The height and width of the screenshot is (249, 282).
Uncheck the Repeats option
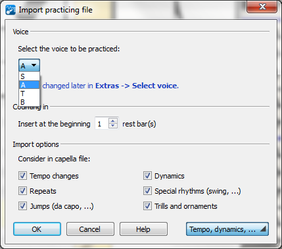click(x=22, y=191)
